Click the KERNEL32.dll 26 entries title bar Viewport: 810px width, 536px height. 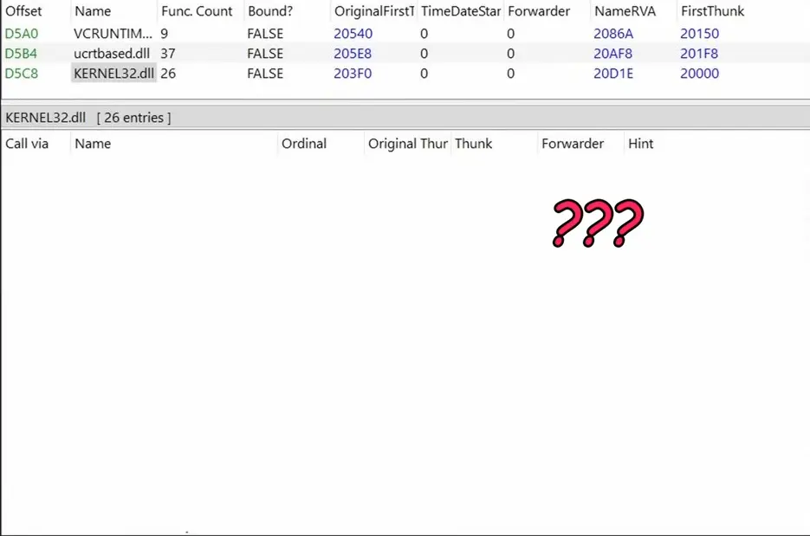coord(88,118)
